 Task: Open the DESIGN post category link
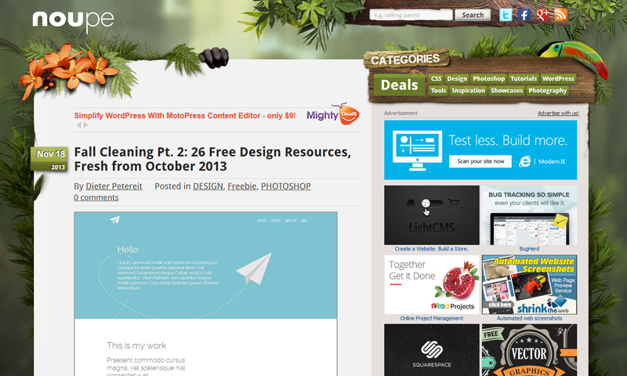pyautogui.click(x=208, y=186)
